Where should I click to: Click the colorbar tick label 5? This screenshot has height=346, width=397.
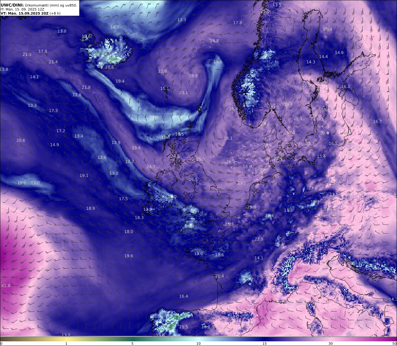[132, 344]
